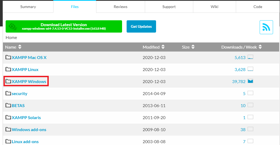The width and height of the screenshot is (280, 145).
Task: Sort the file list by Size
Action: (188, 47)
